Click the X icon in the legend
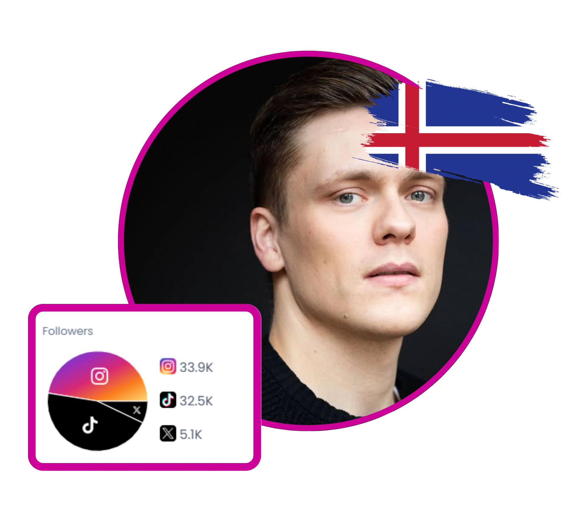The width and height of the screenshot is (579, 507). point(168,433)
